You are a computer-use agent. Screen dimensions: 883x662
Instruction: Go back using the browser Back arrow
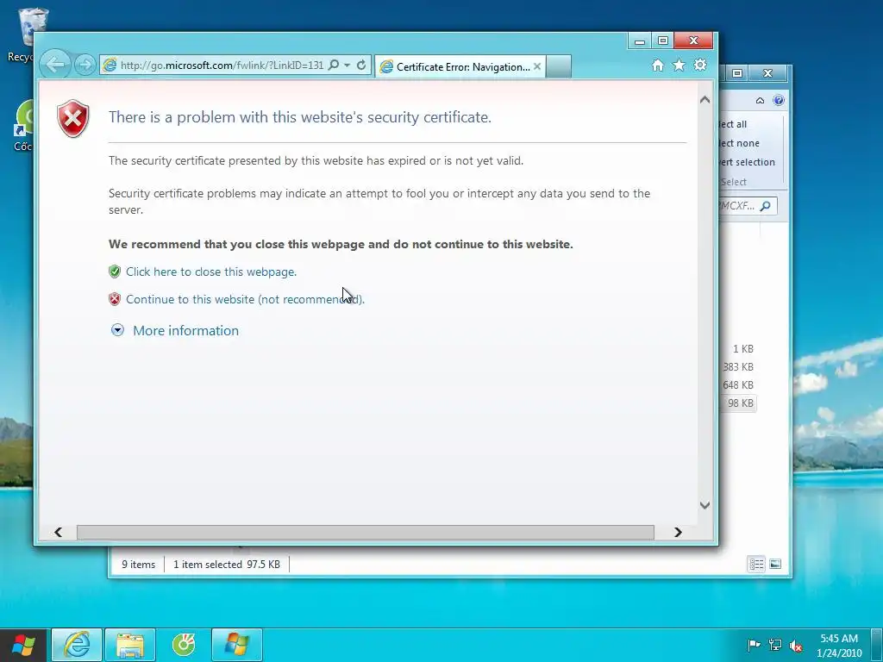[55, 65]
